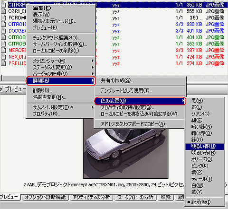Open the 詳細(A) submenu
The image size is (228, 209).
61,81
